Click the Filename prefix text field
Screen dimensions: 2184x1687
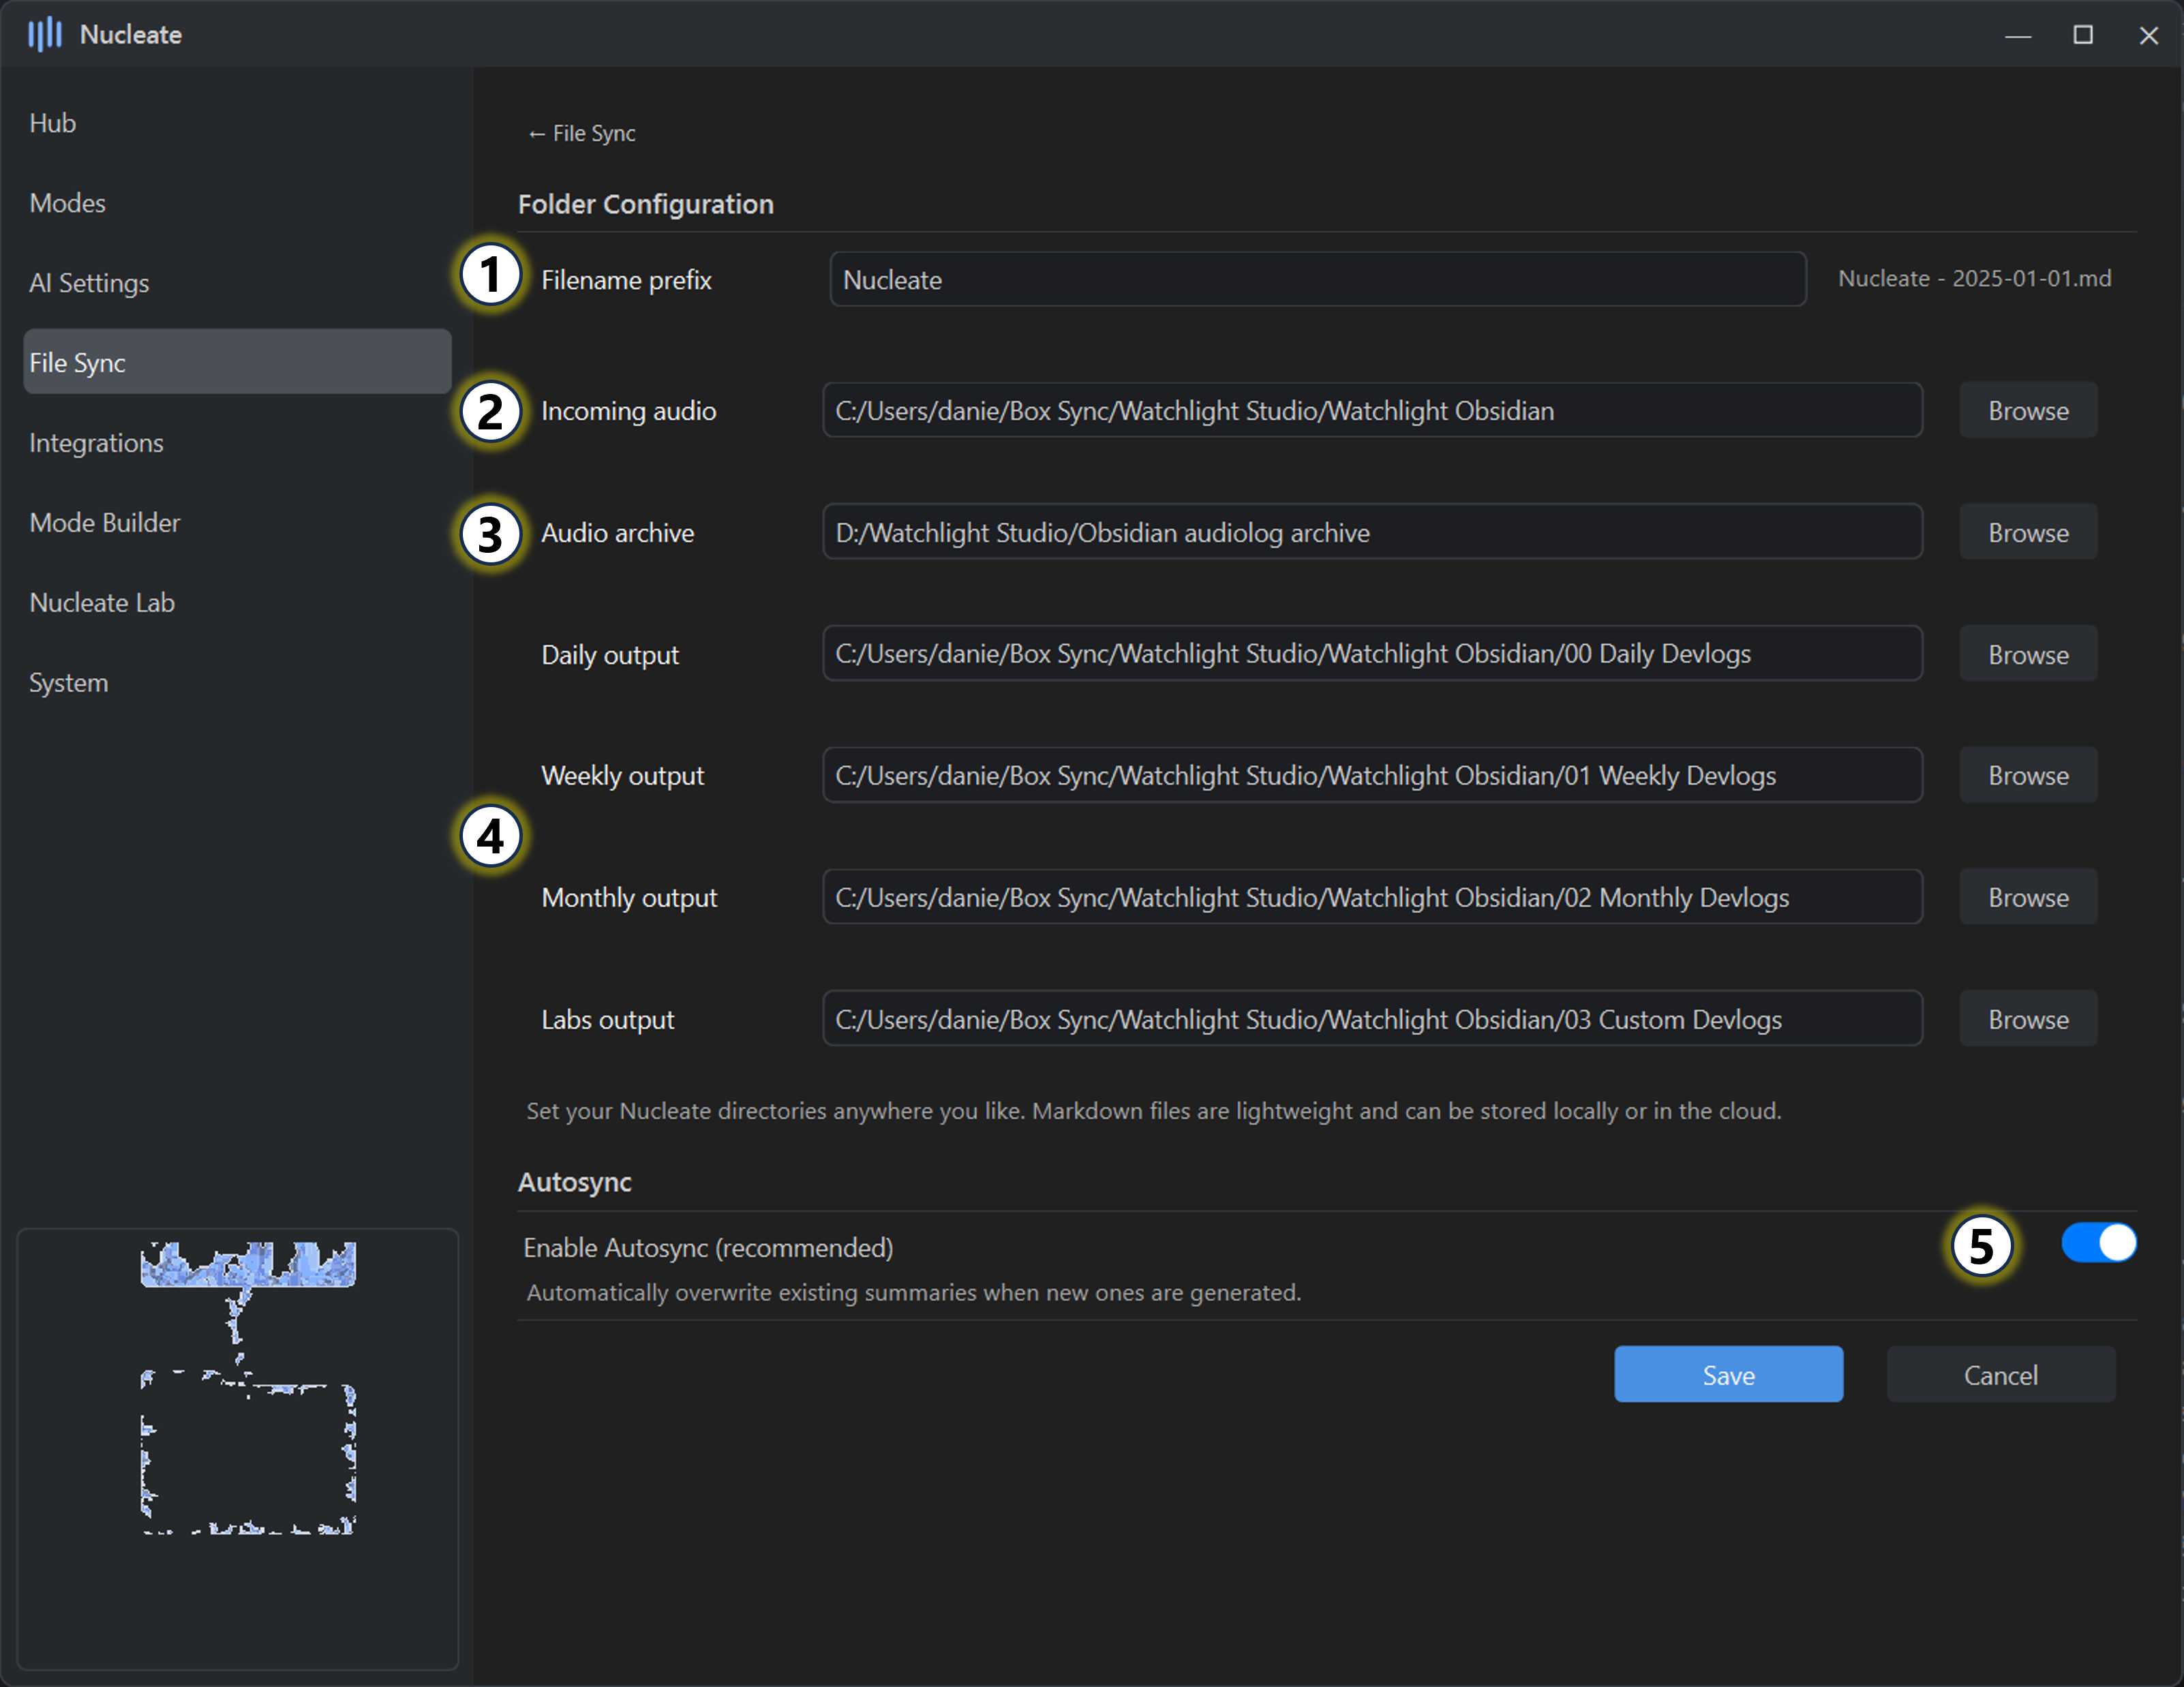coord(1316,280)
